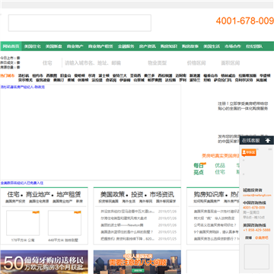Collapse the 在线客服 panel using the up arrow
The width and height of the screenshot is (274, 274).
pyautogui.click(x=268, y=140)
